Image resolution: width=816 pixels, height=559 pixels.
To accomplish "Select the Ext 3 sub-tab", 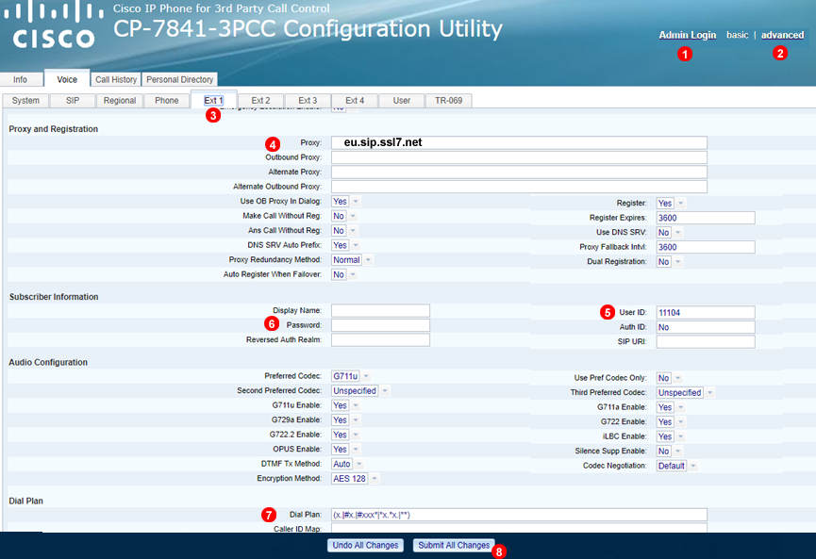I will click(308, 100).
